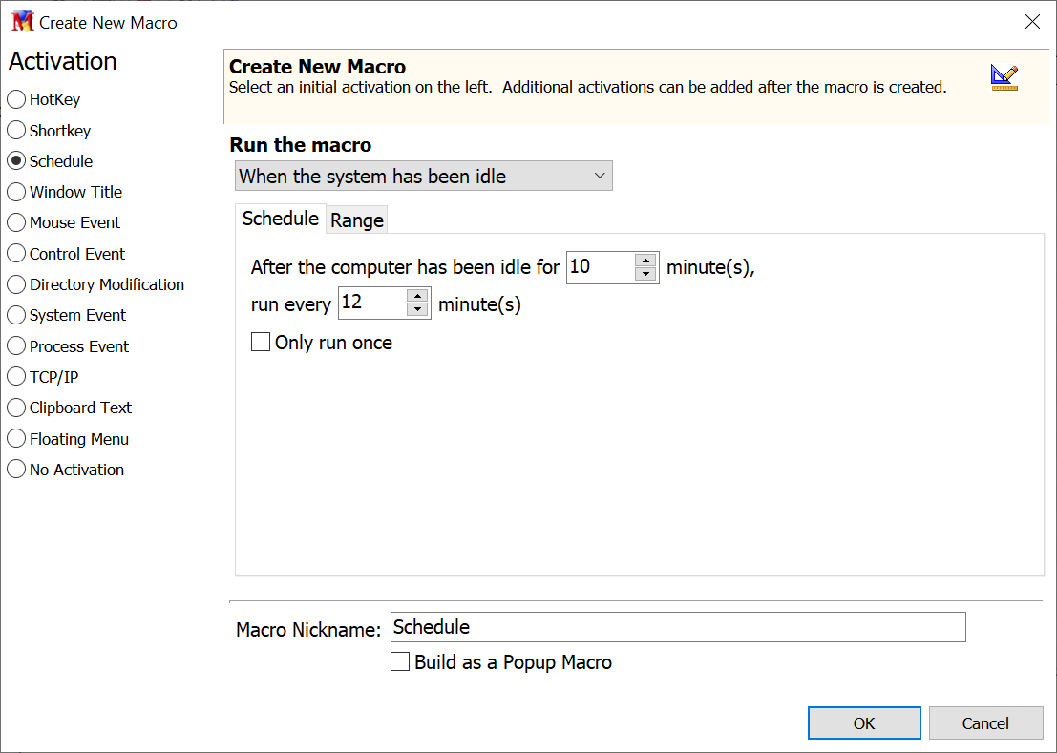This screenshot has width=1057, height=753.
Task: Open the Run the macro dropdown
Action: 423,177
